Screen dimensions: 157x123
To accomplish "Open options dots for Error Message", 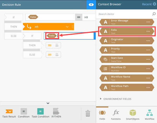I will pos(148,22).
